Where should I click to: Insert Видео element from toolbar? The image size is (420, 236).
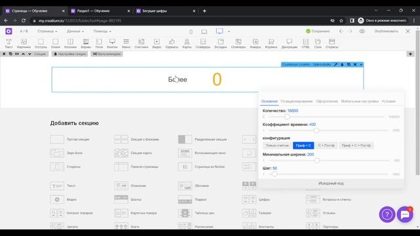click(x=157, y=44)
